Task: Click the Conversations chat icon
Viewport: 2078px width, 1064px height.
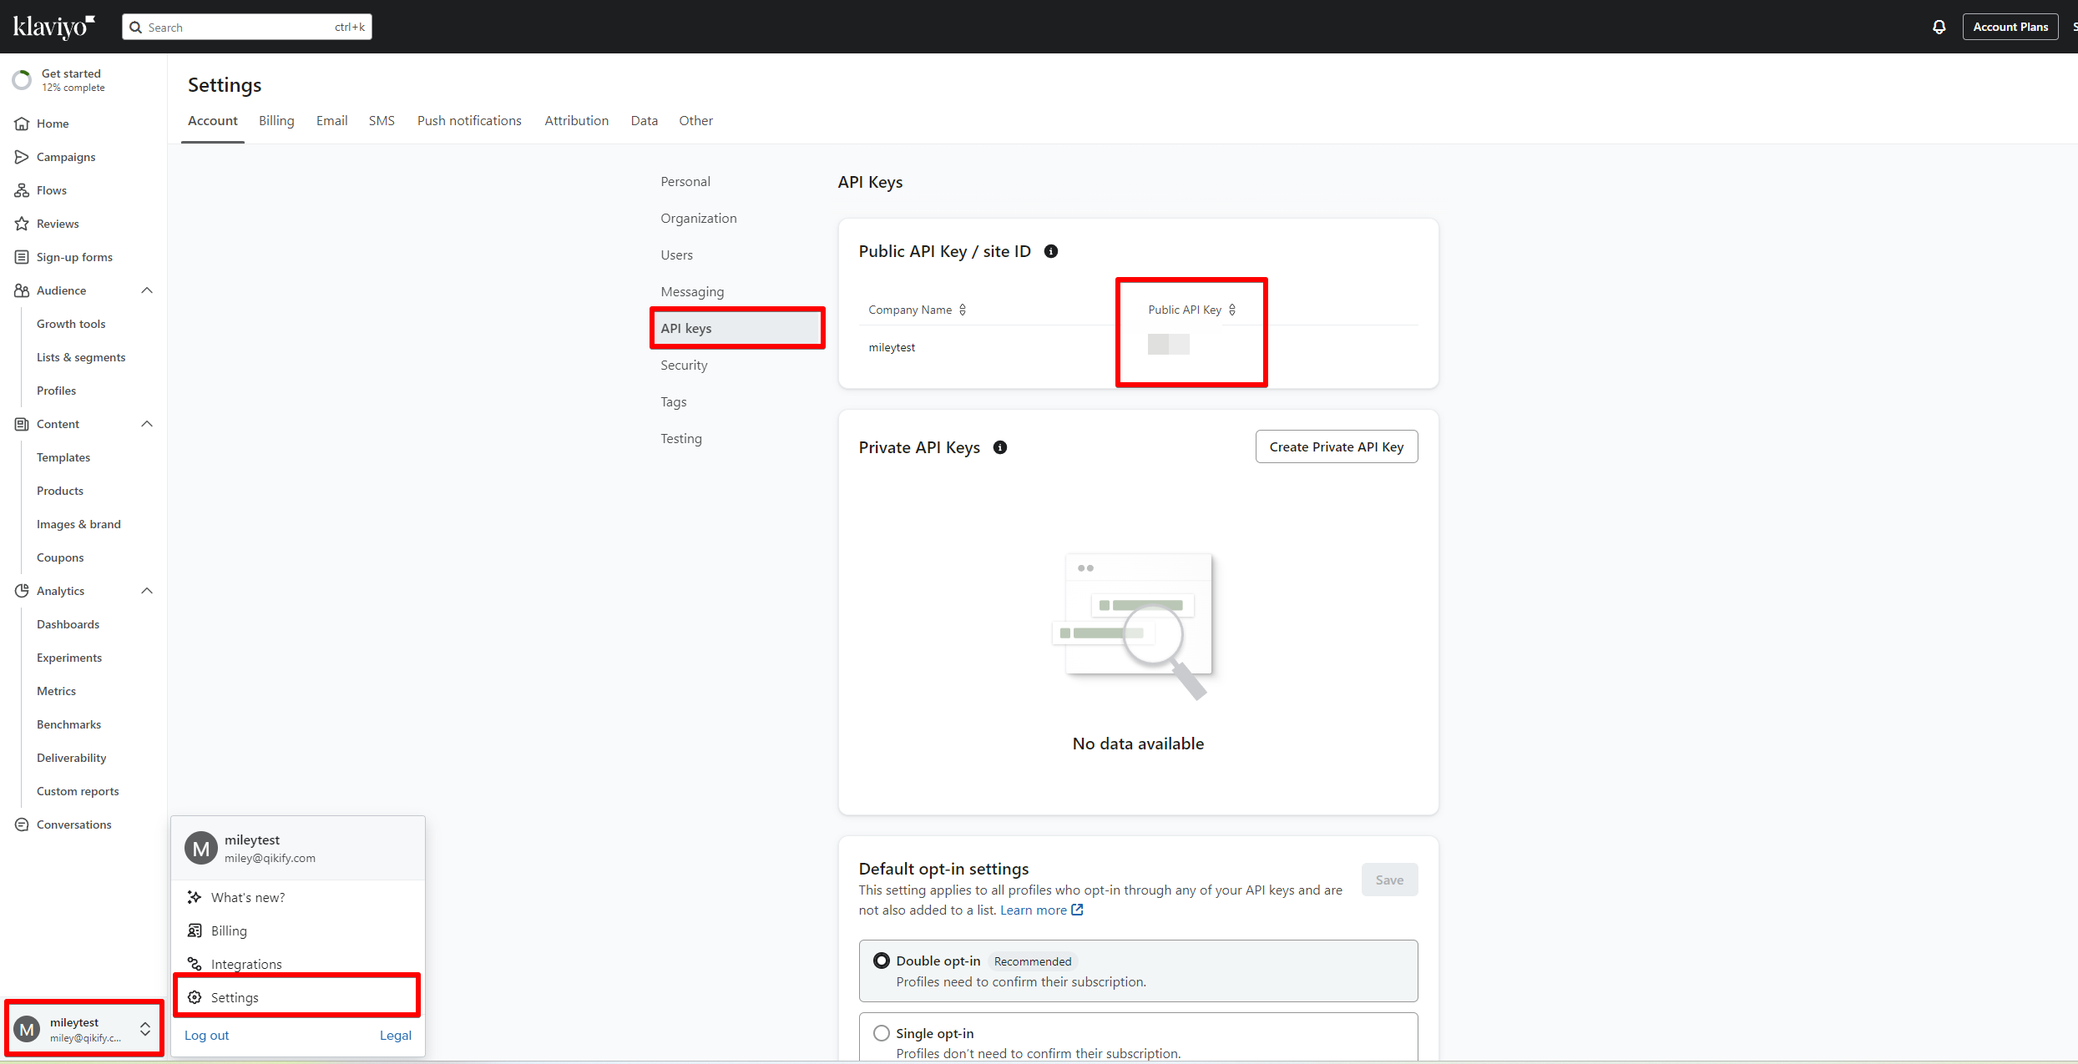Action: pos(22,824)
